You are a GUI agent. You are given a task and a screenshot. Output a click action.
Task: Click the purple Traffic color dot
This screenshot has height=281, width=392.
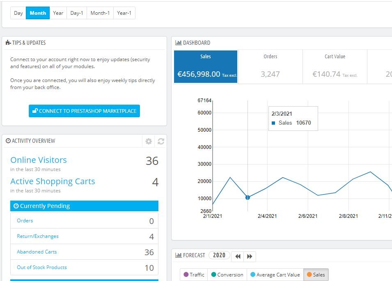[186, 274]
